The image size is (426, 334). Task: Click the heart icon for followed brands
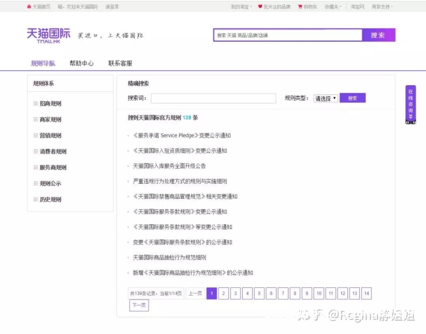tap(260, 7)
